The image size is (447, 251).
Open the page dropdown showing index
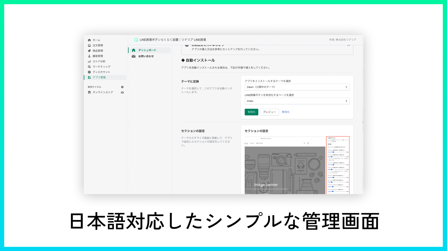point(297,101)
